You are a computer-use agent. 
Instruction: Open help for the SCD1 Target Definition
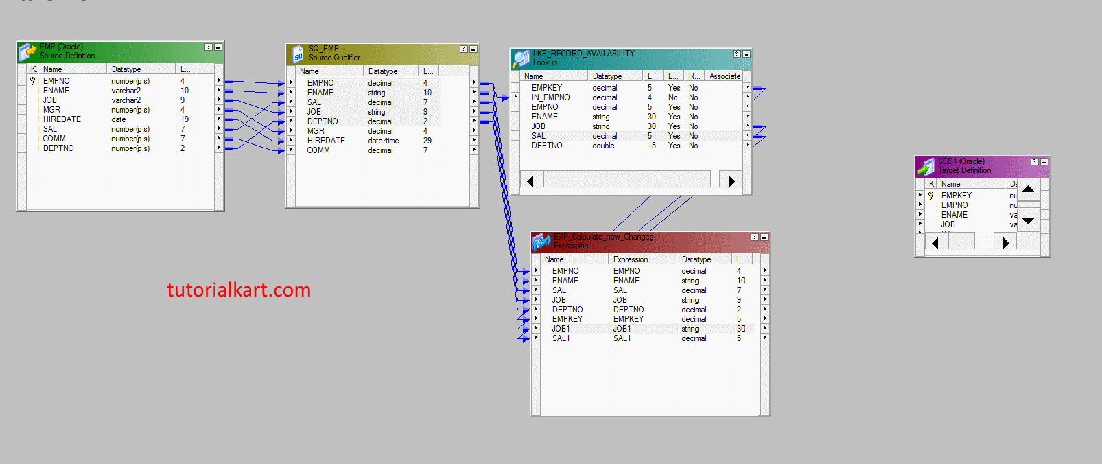pos(1034,161)
